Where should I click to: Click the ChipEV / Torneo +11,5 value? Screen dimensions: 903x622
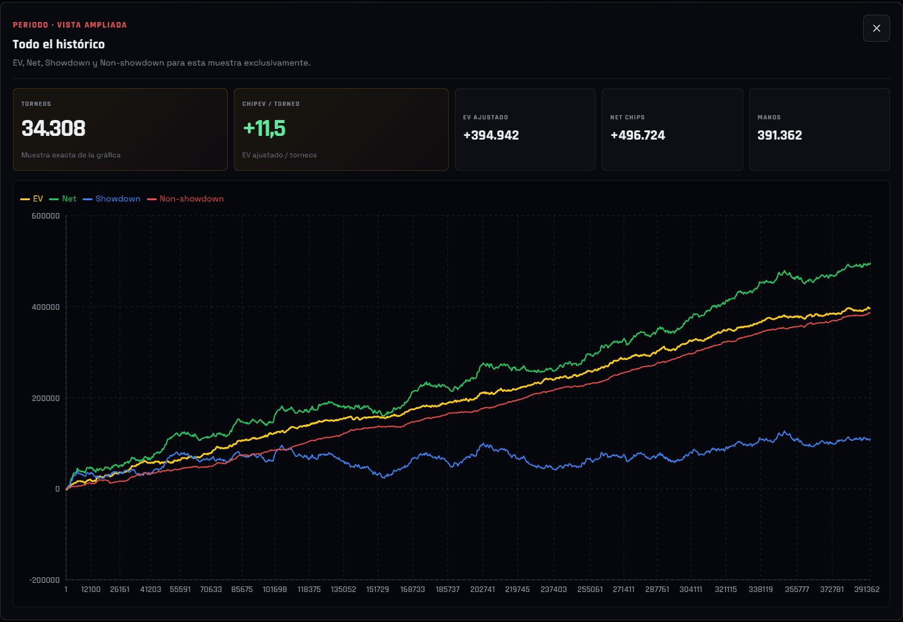pyautogui.click(x=264, y=129)
